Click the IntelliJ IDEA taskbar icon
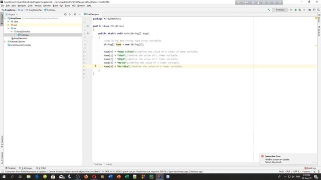Viewport: 321px width, 180px height. coord(159,176)
